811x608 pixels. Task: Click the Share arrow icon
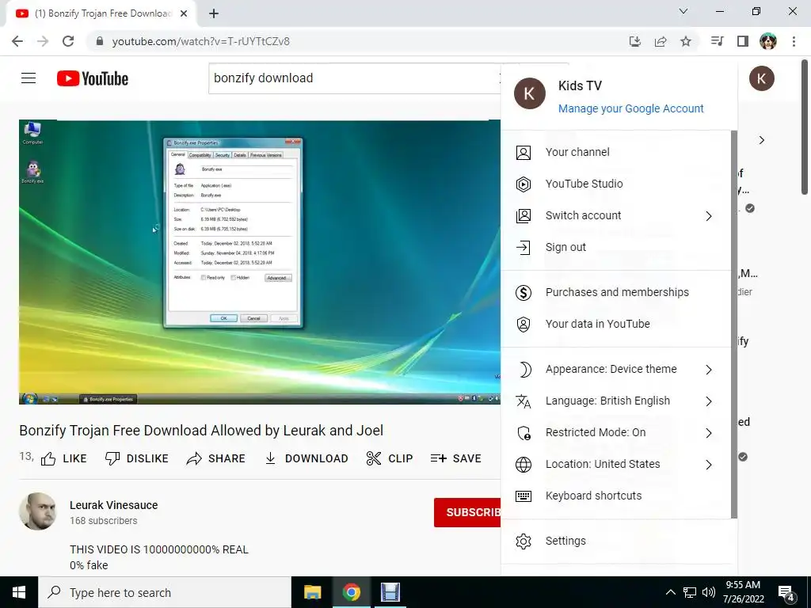click(194, 458)
